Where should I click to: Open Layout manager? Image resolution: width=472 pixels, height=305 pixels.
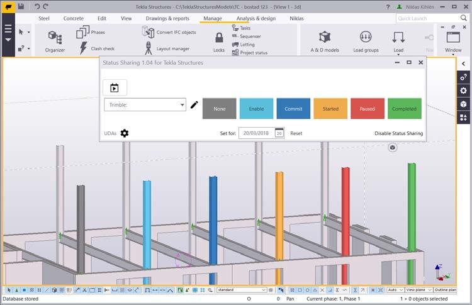point(167,48)
